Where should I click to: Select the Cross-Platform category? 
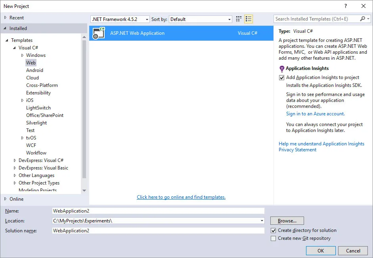click(x=42, y=85)
